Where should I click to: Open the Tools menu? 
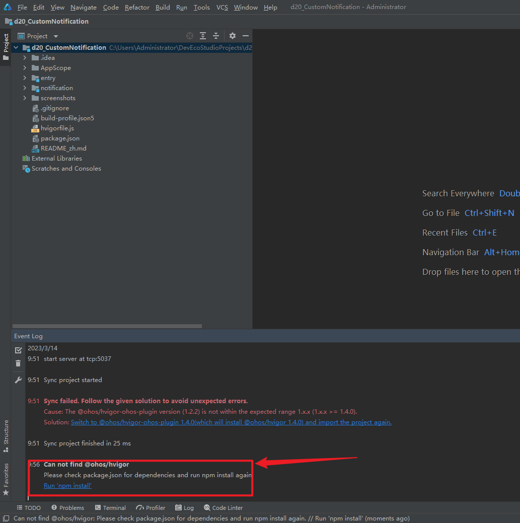[201, 7]
